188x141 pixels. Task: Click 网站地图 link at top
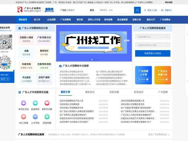pyautogui.click(x=169, y=2)
